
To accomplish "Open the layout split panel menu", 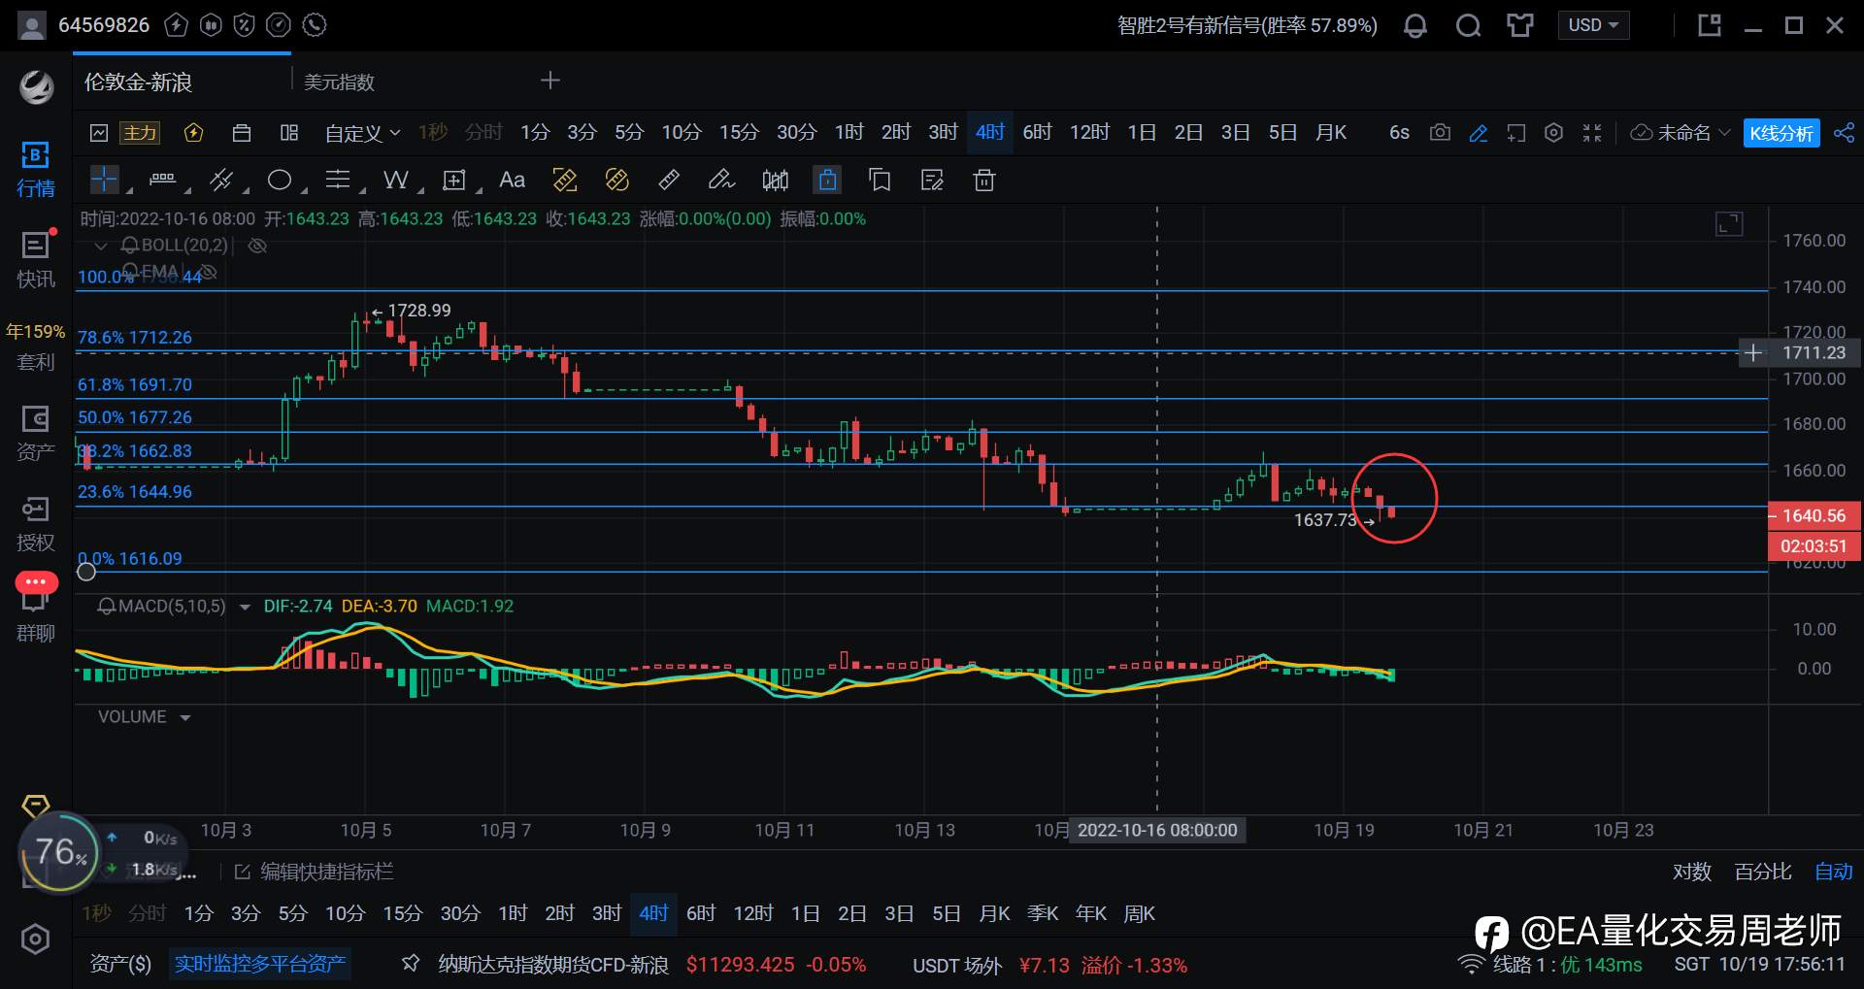I will click(x=289, y=133).
